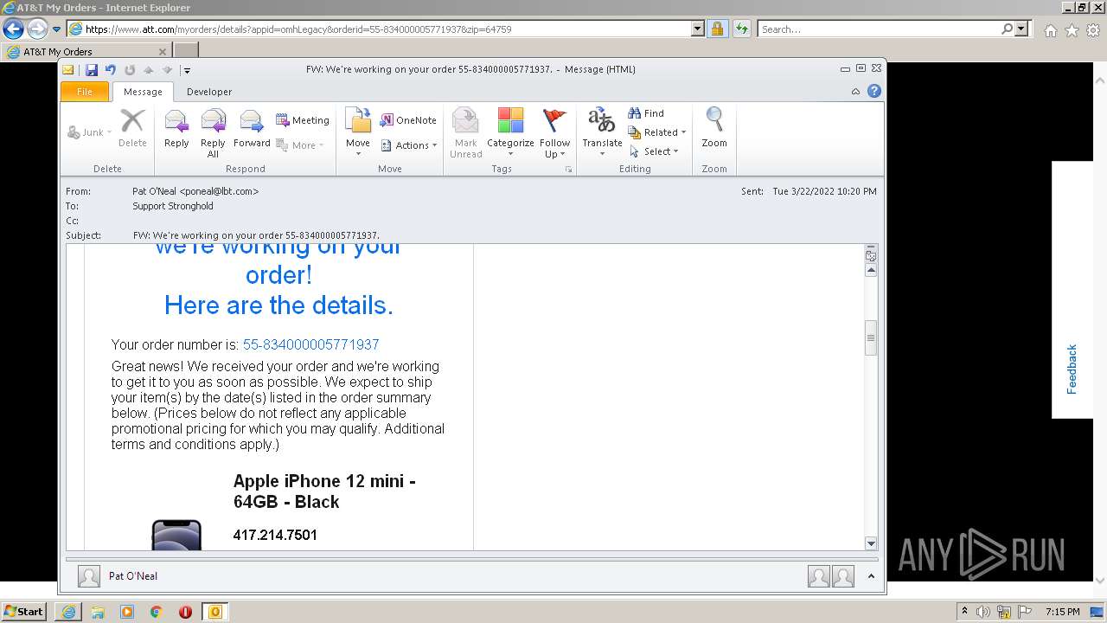Screen dimensions: 1107x623
Task: Go to previous item arrow
Action: pos(148,70)
